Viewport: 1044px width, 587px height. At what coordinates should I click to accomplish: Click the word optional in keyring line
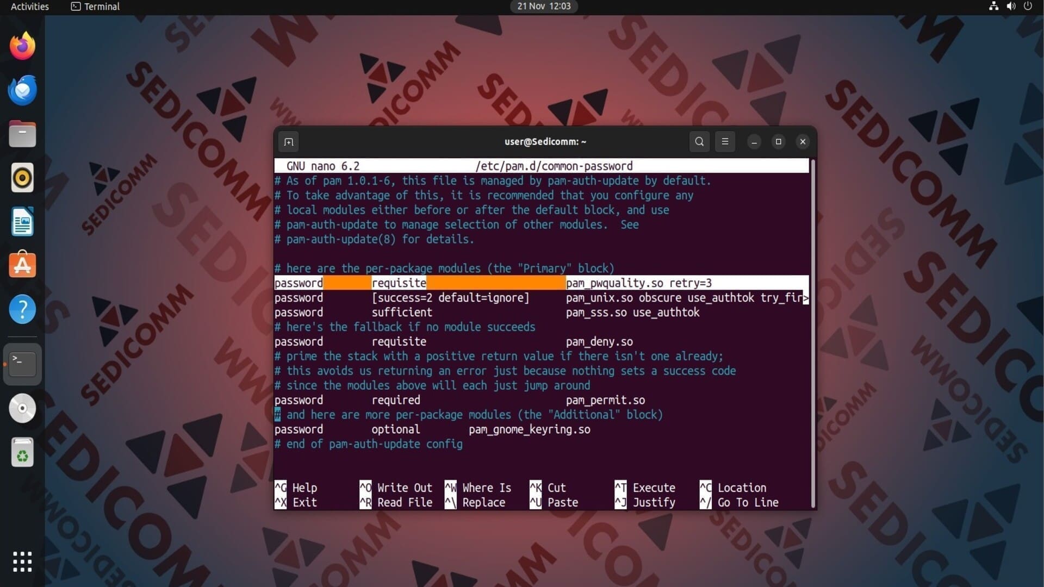pos(396,429)
